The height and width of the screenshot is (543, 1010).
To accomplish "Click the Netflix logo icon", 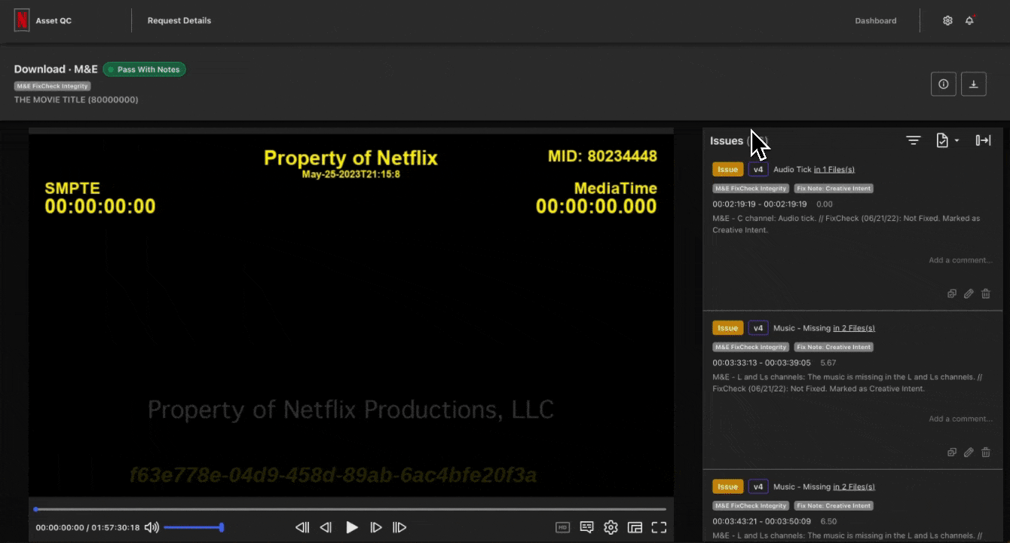I will 22,20.
